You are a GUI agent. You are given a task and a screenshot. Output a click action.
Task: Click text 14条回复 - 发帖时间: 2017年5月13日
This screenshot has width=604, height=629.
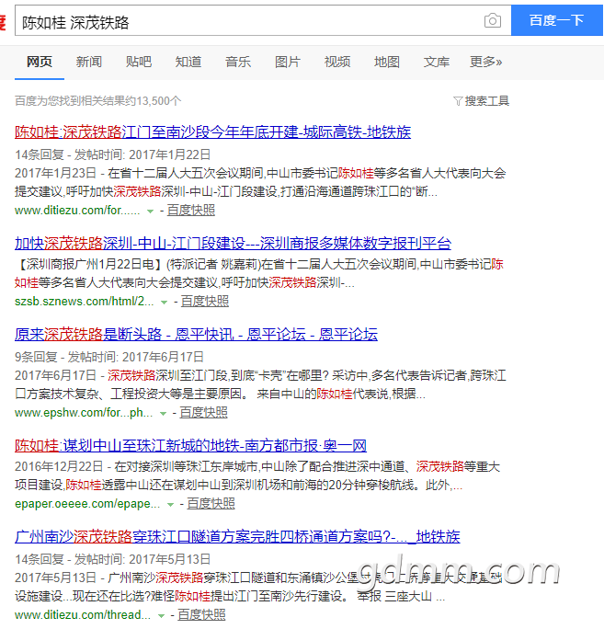[x=113, y=559]
